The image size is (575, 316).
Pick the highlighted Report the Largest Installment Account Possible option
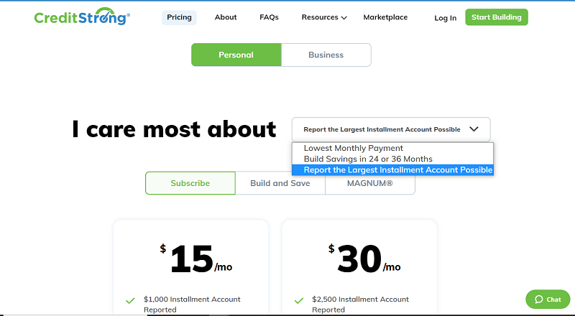point(392,169)
